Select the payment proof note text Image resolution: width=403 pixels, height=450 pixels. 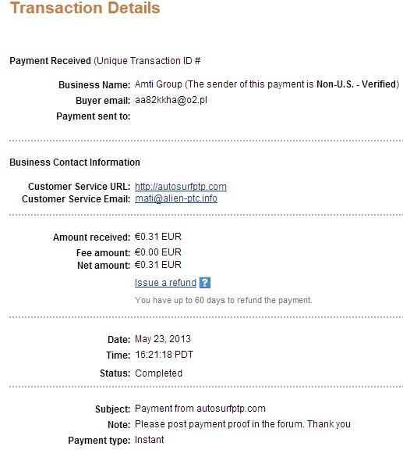coord(242,424)
